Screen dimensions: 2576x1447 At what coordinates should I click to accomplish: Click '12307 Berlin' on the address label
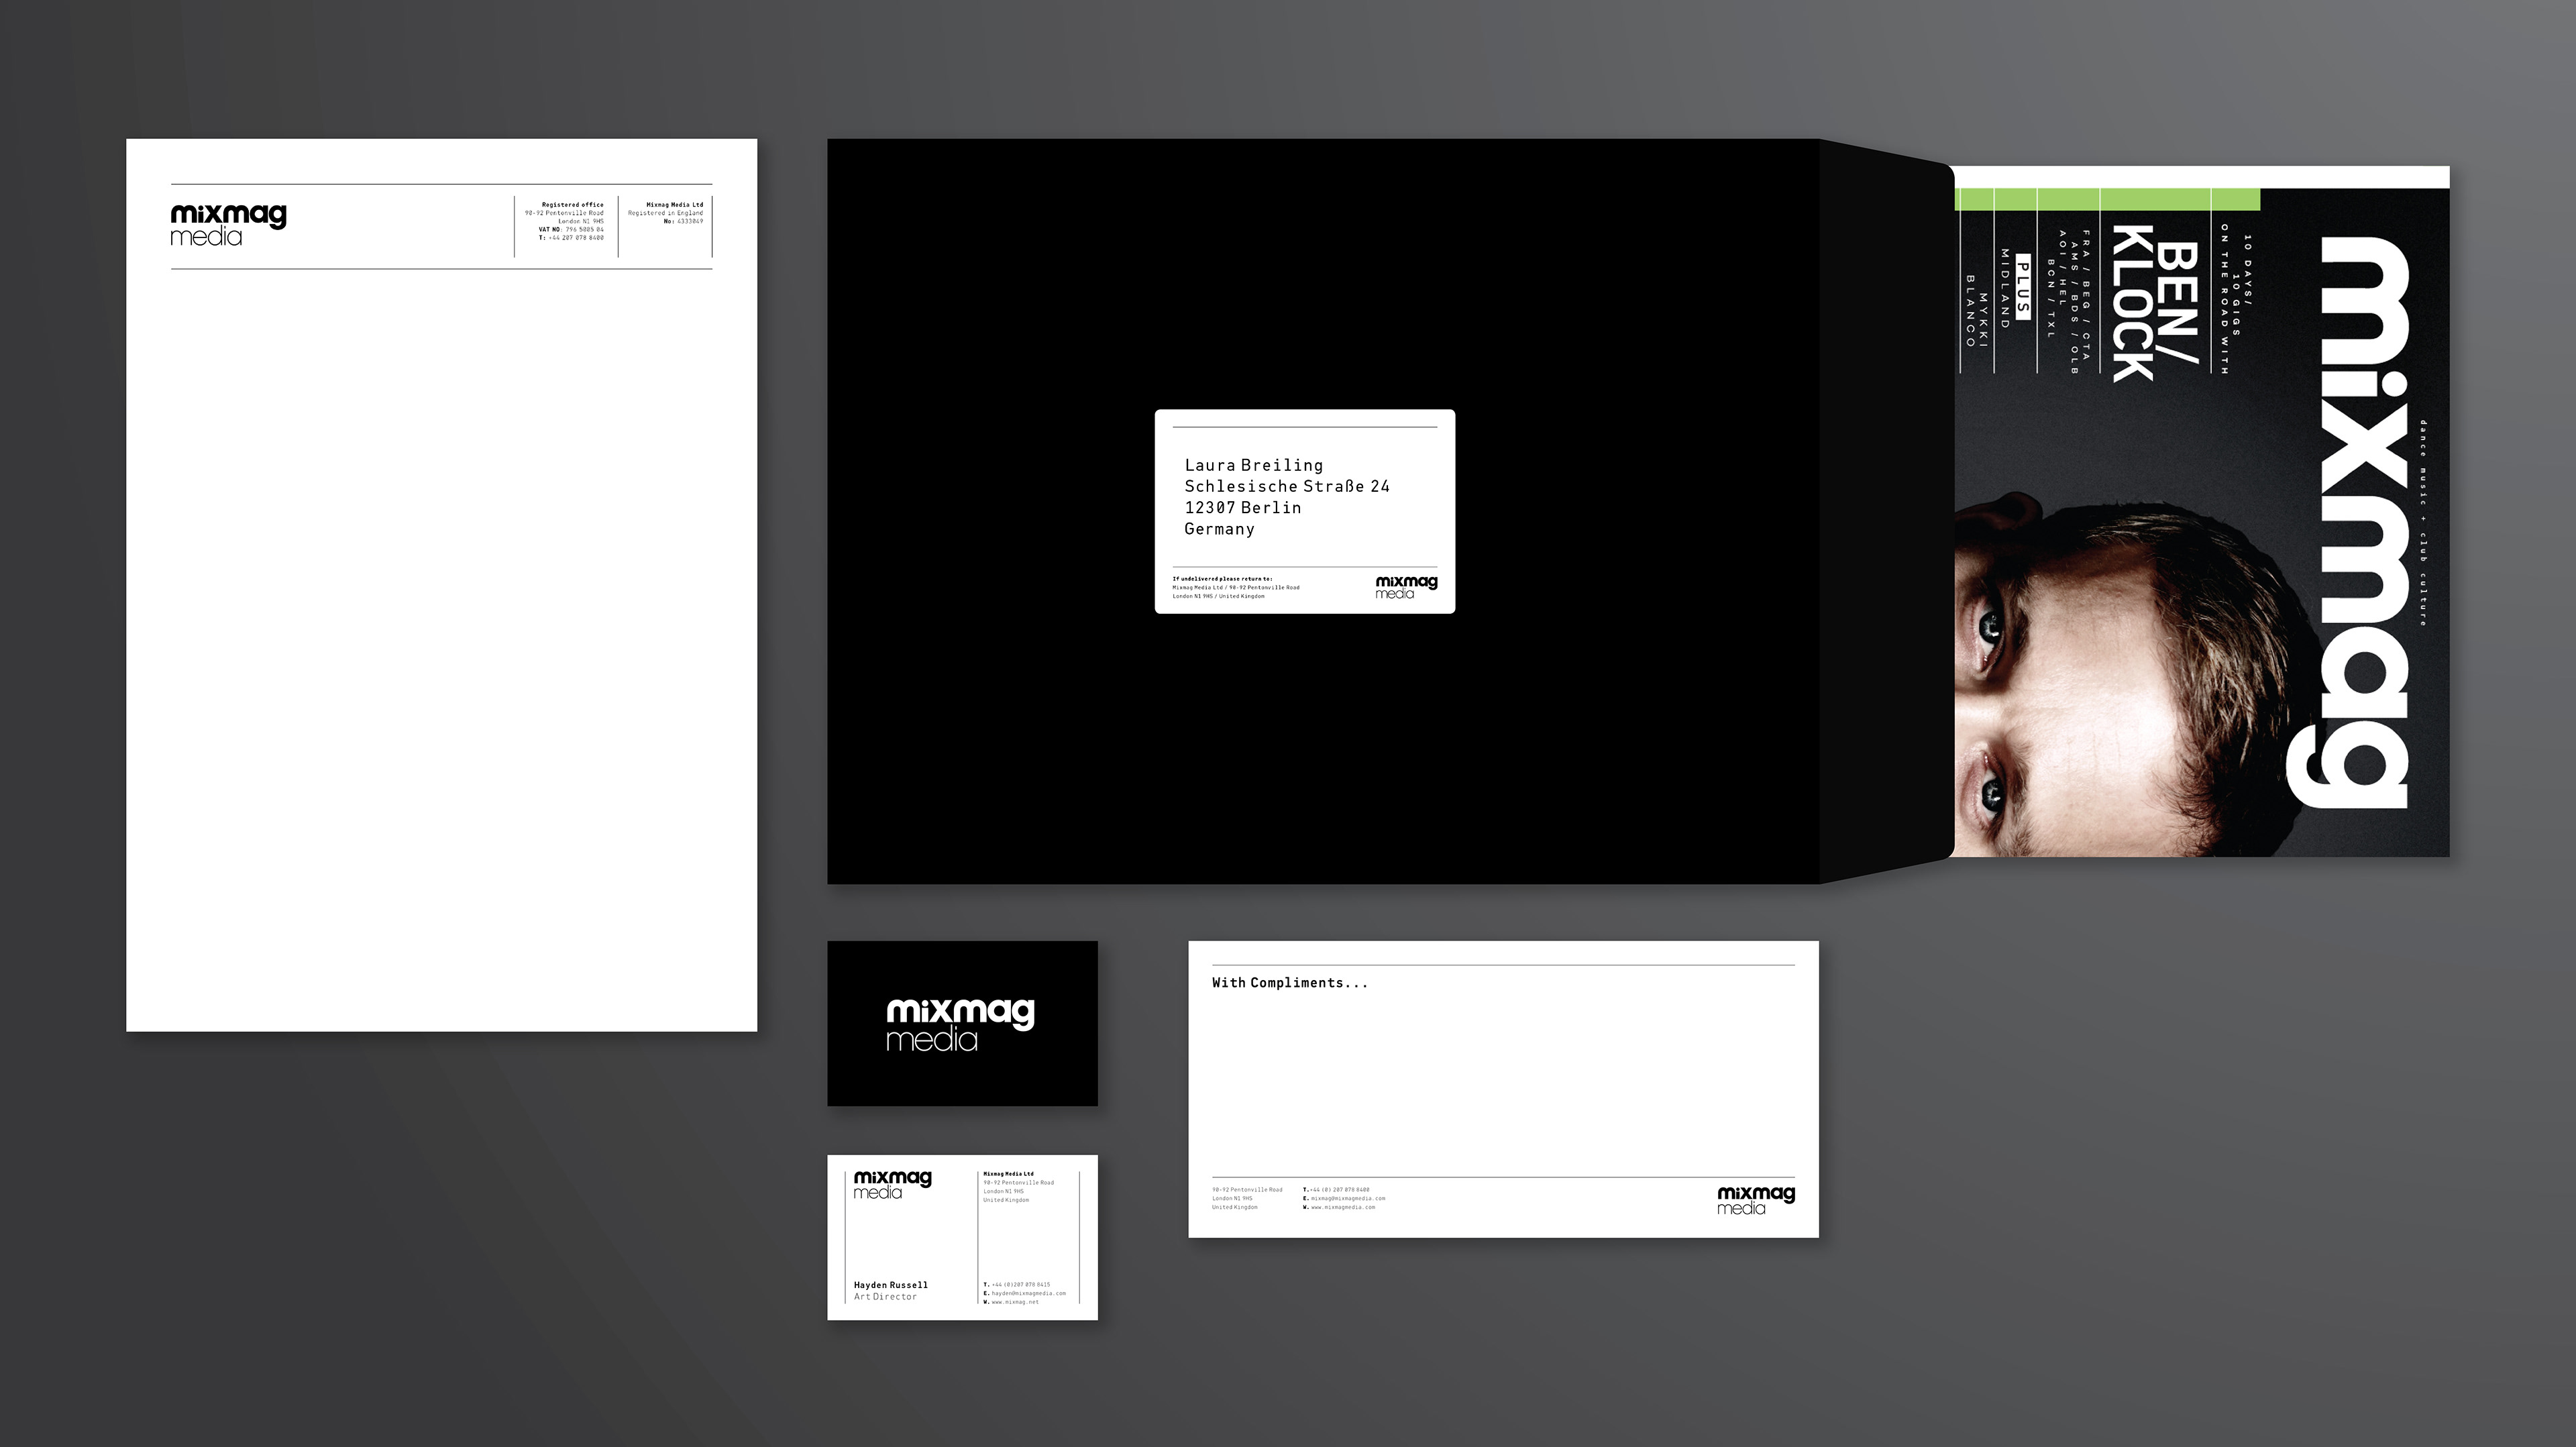[1243, 508]
